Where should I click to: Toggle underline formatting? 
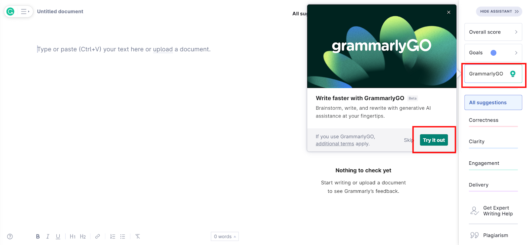tap(58, 236)
